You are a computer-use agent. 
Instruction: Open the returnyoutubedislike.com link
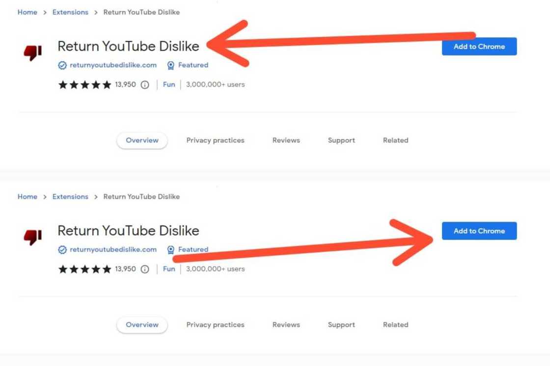114,65
